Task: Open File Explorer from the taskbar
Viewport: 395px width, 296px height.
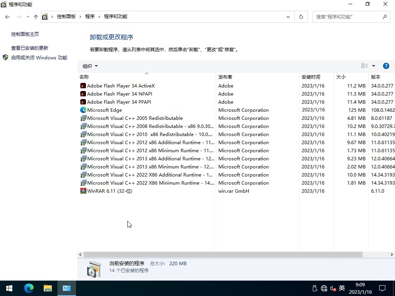Action: click(47, 288)
